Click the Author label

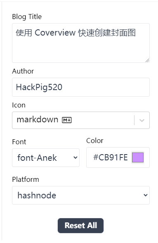[x=23, y=71]
